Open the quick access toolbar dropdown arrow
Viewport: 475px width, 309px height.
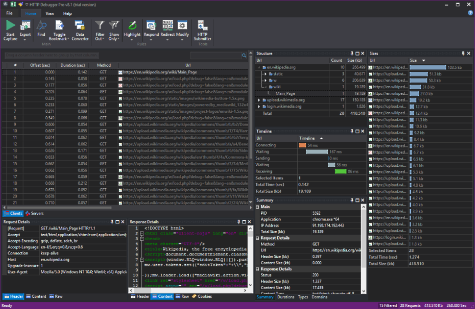[x=27, y=5]
